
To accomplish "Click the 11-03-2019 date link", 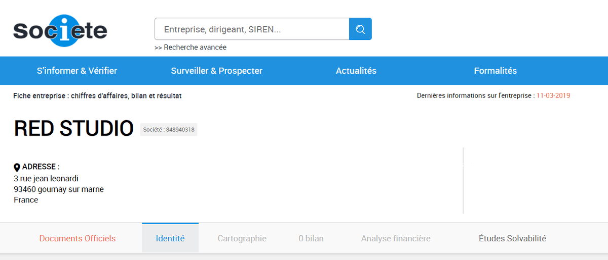I will tap(553, 95).
